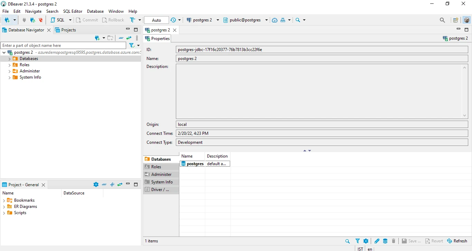472x251 pixels.
Task: Disconnect using the red plug icon
Action: pyautogui.click(x=40, y=20)
